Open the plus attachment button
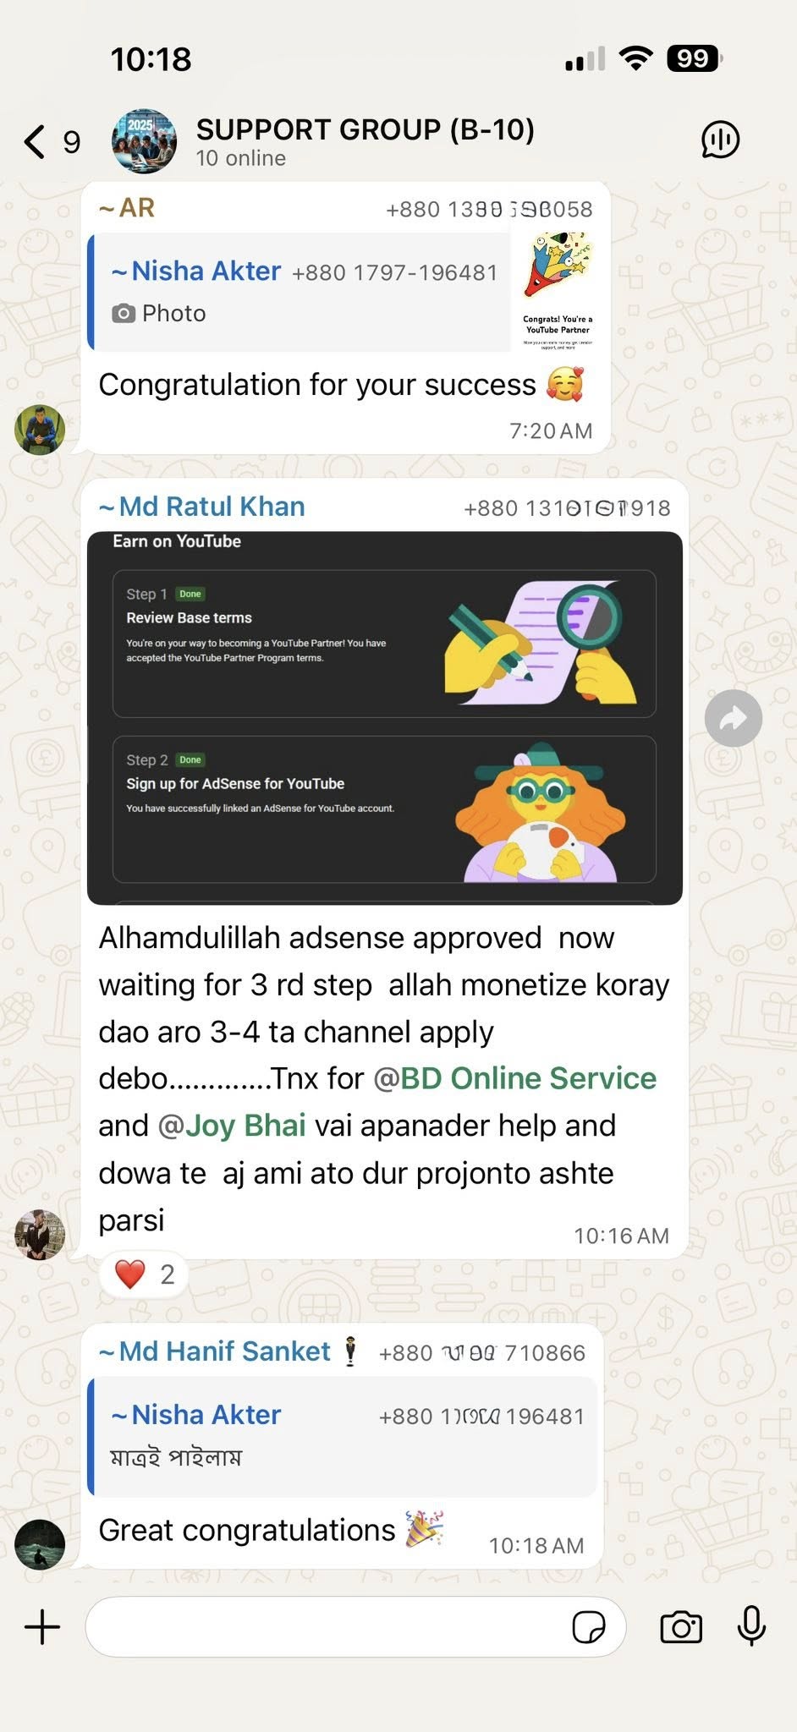Screen dimensions: 797x1732 [42, 1626]
